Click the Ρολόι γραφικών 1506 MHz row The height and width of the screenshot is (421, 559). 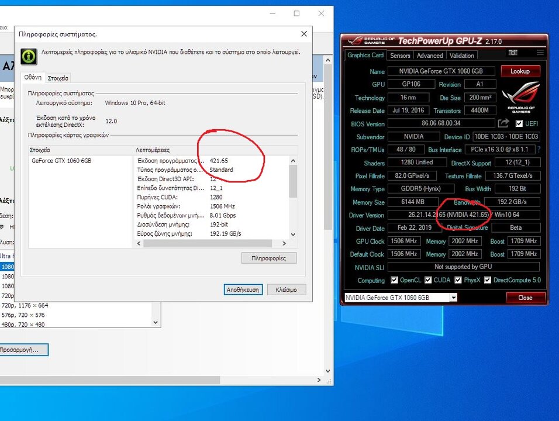212,206
